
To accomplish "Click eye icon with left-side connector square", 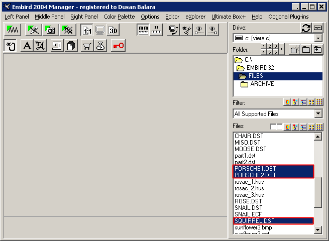I will 199,30.
